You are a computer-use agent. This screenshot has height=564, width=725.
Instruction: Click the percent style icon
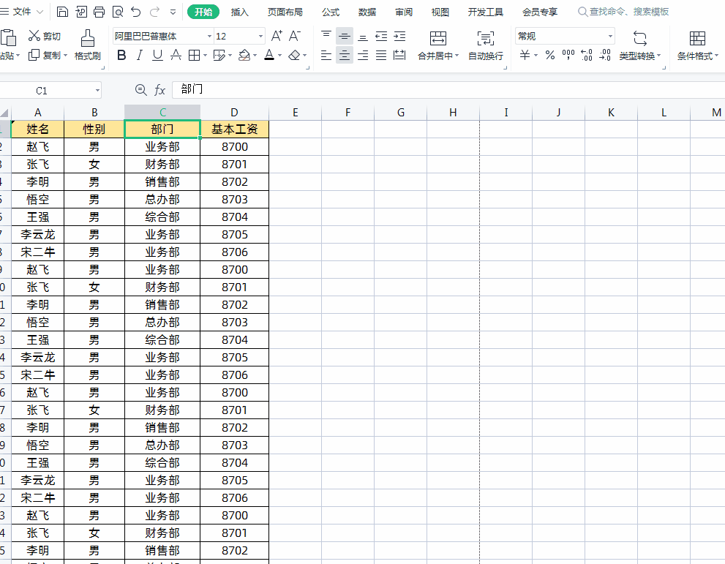tap(549, 56)
